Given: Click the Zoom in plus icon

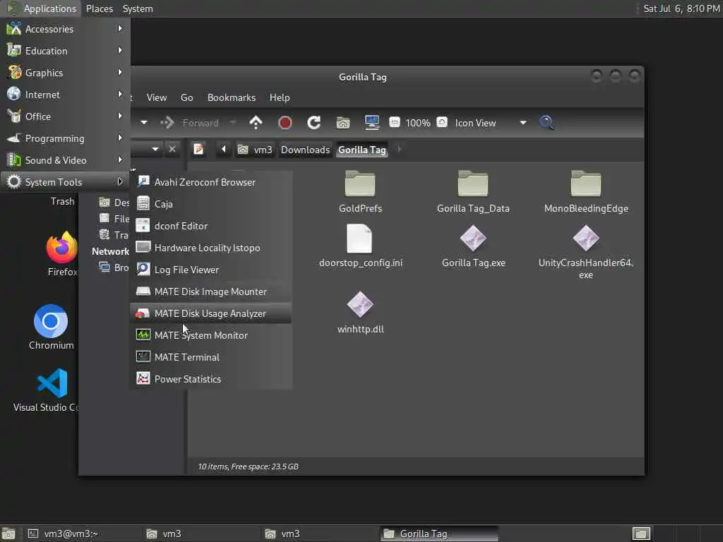Looking at the screenshot, I should tap(442, 123).
